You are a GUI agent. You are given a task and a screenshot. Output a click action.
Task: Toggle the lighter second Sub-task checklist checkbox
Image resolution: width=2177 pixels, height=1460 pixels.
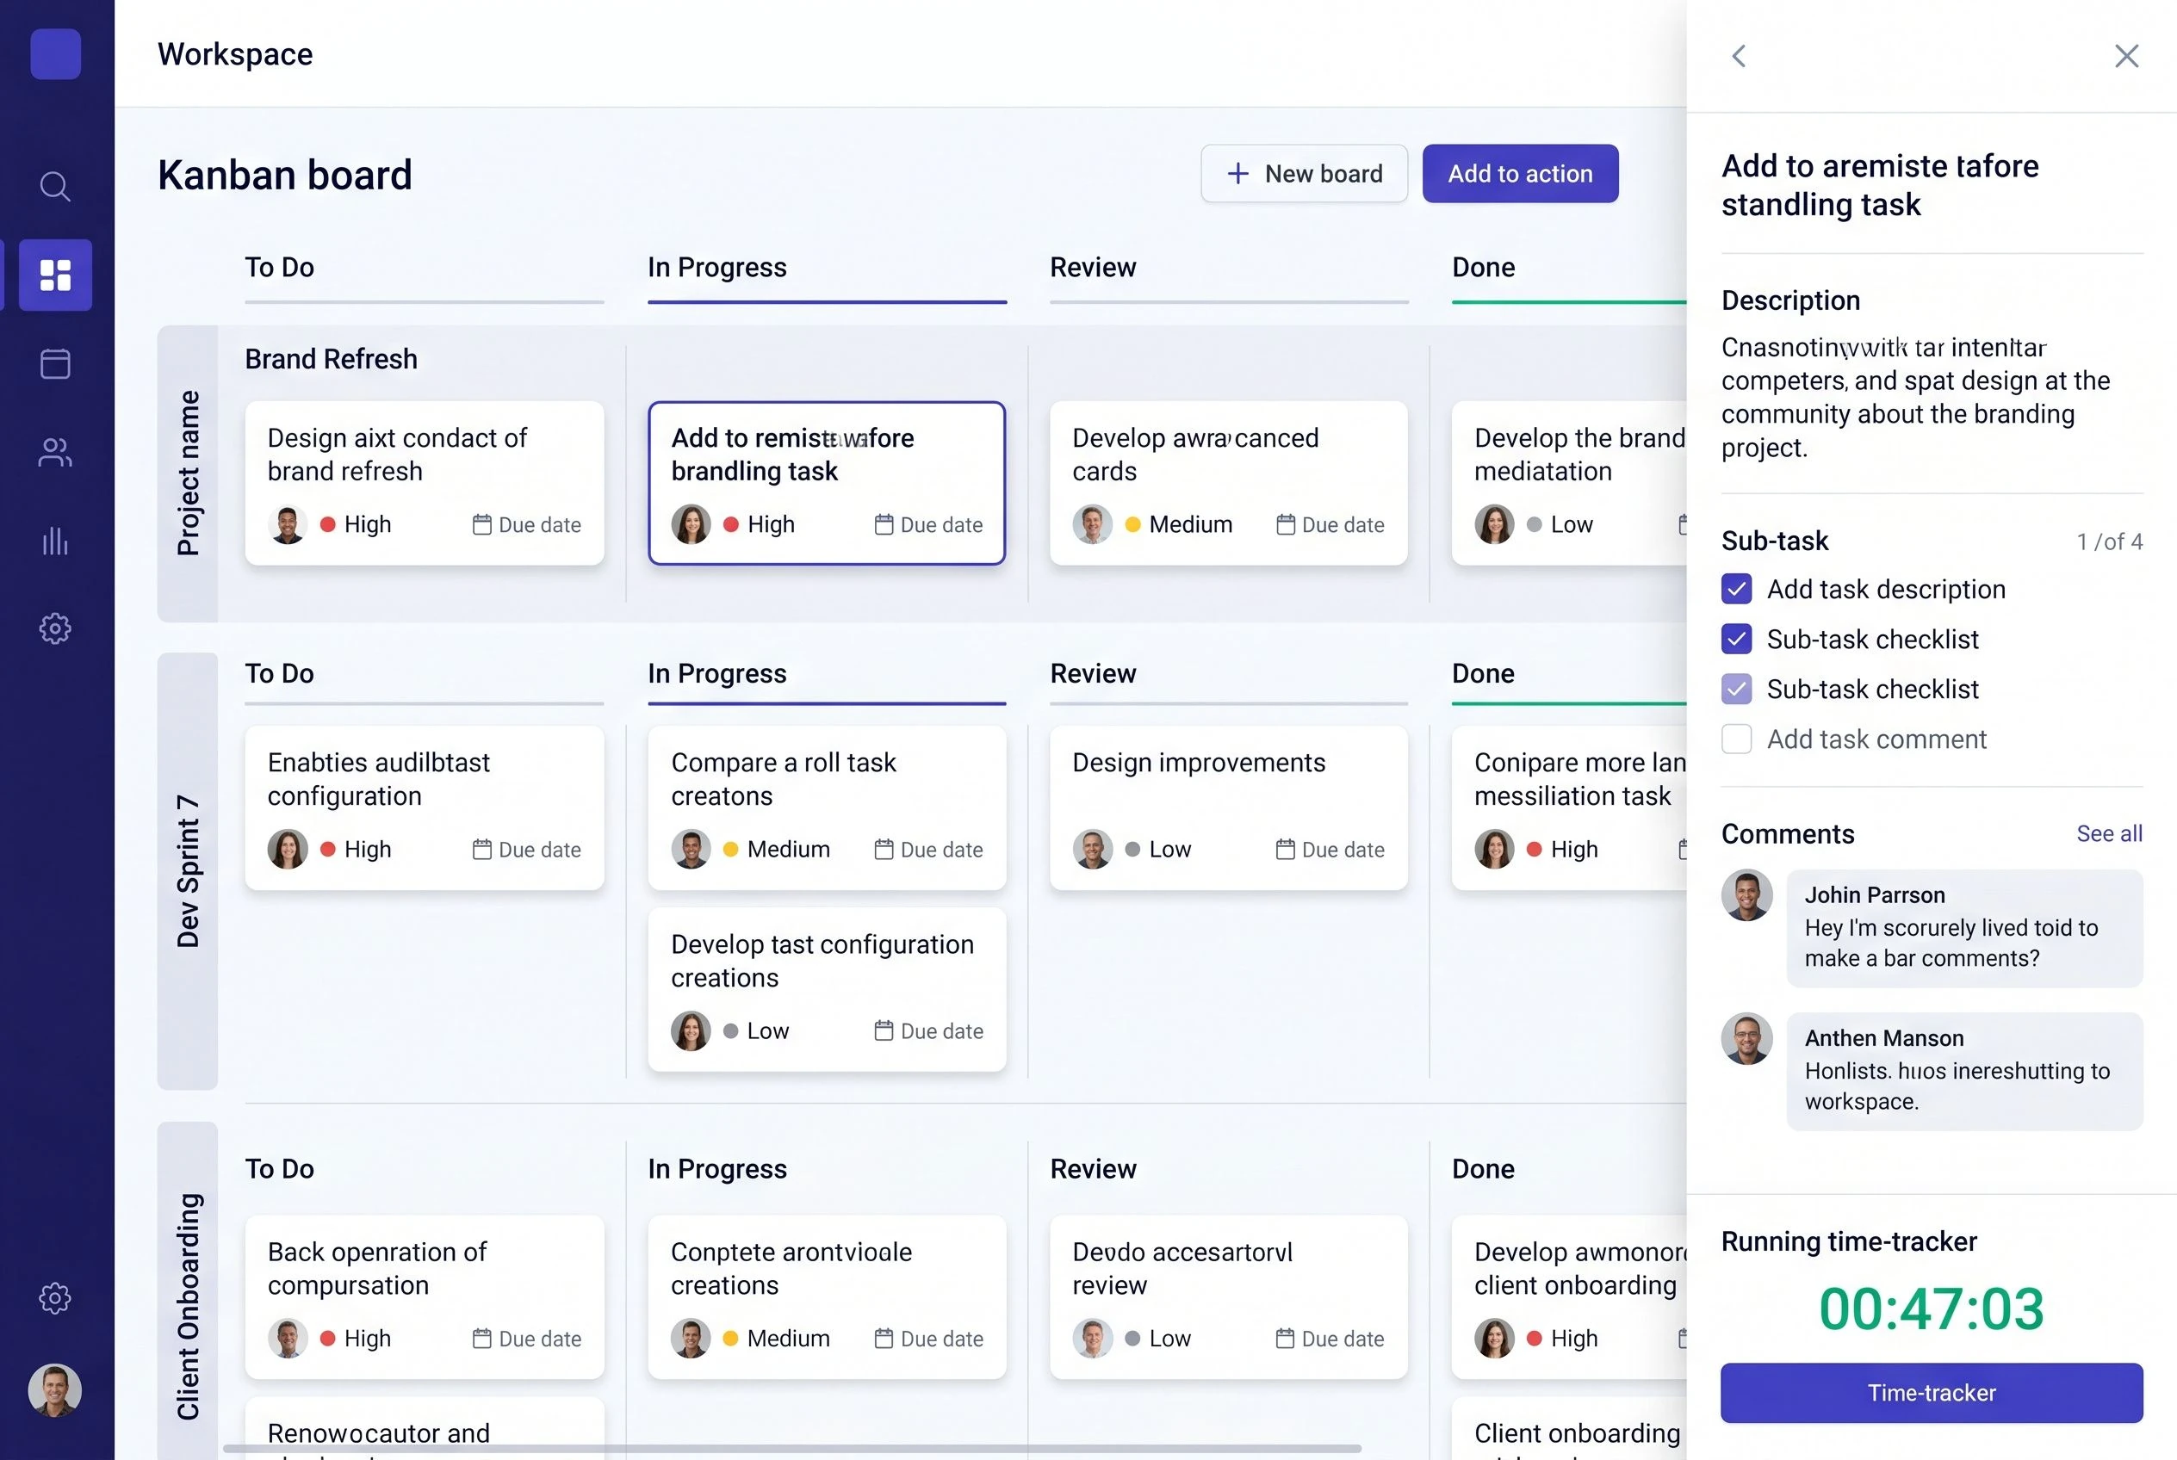tap(1736, 689)
